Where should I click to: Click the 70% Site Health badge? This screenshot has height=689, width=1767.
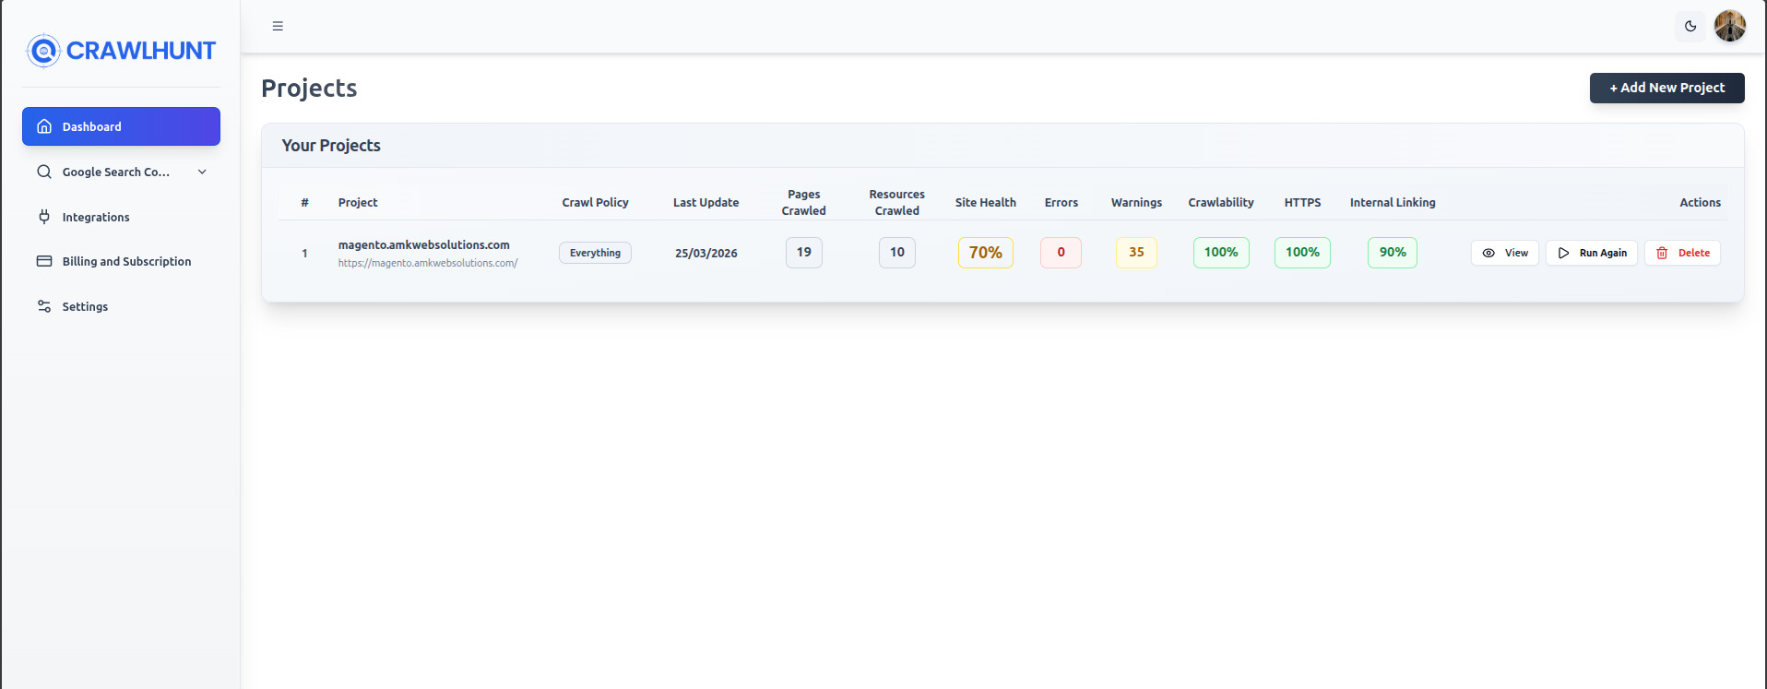(x=985, y=253)
